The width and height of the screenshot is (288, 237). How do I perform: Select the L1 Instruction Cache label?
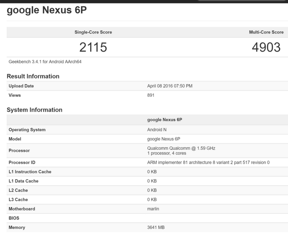30,172
